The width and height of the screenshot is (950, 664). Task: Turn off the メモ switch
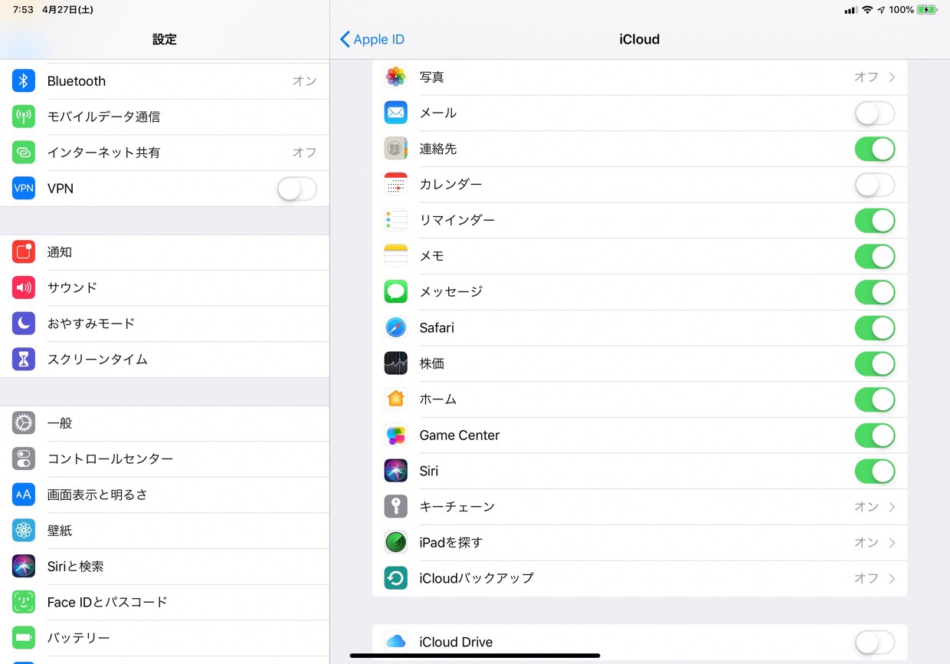click(x=875, y=256)
